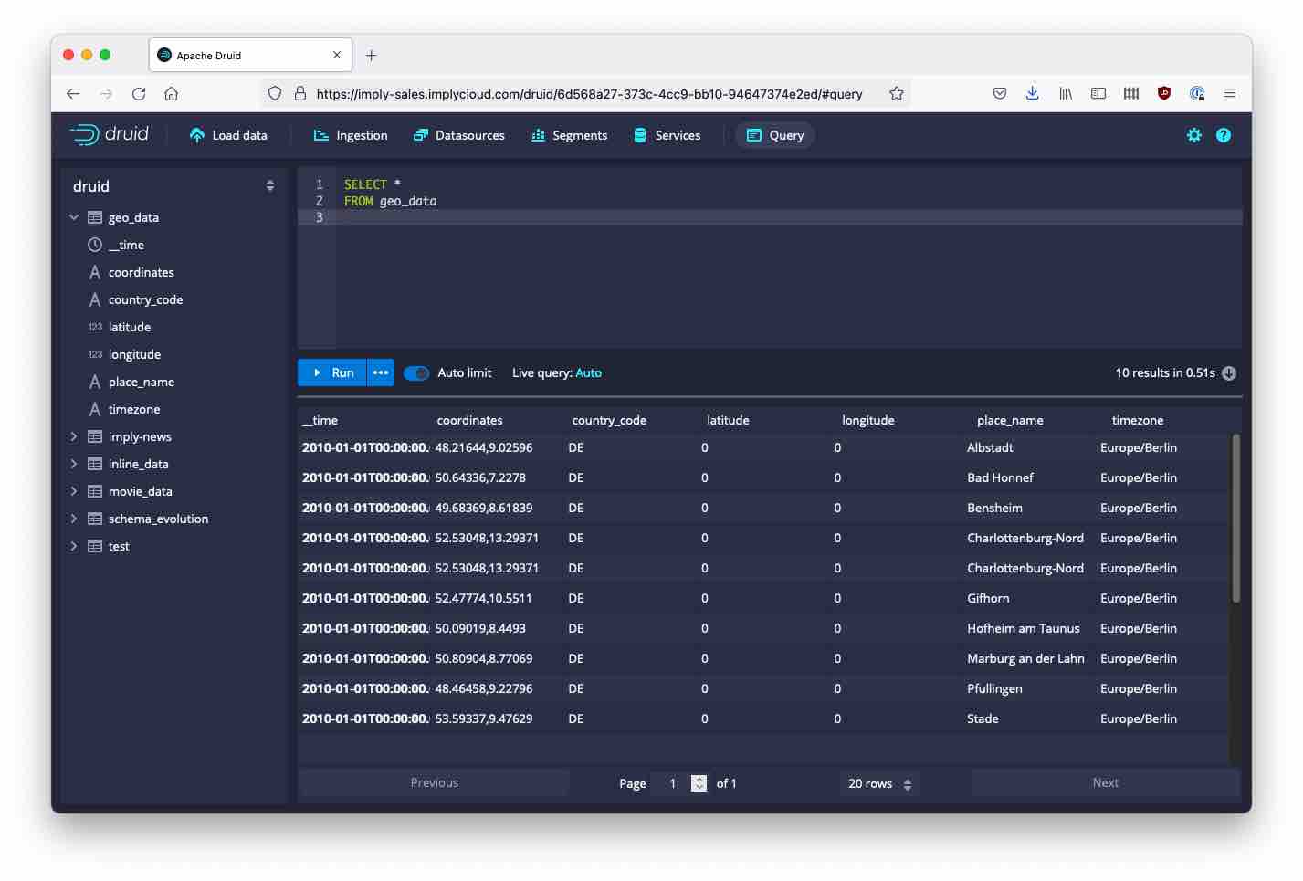The height and width of the screenshot is (881, 1303).
Task: Click the Load data button
Action: tap(228, 135)
